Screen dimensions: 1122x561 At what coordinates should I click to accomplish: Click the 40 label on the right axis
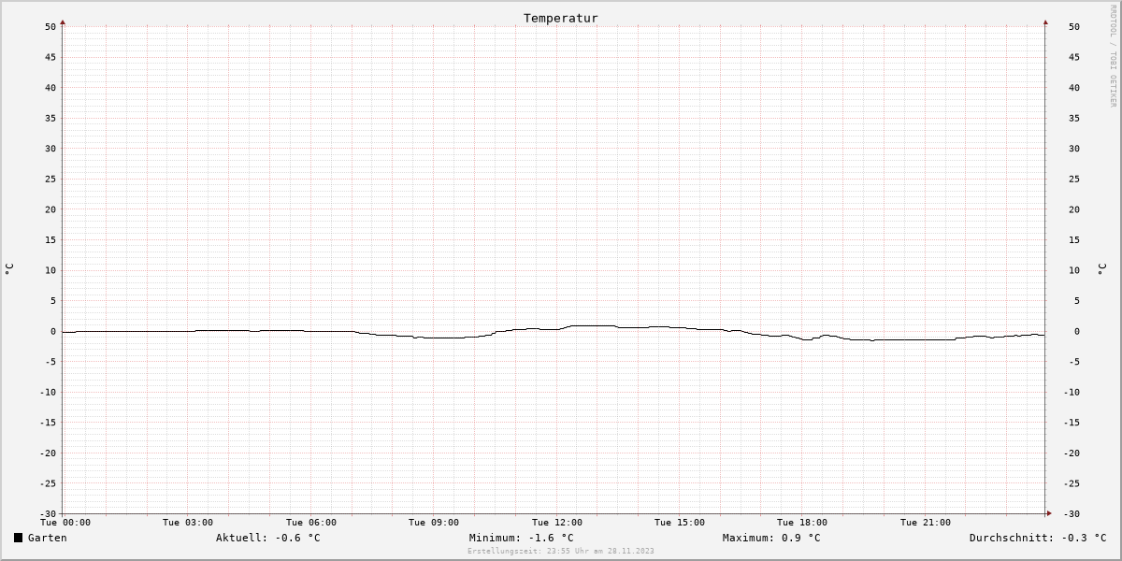click(x=1074, y=88)
